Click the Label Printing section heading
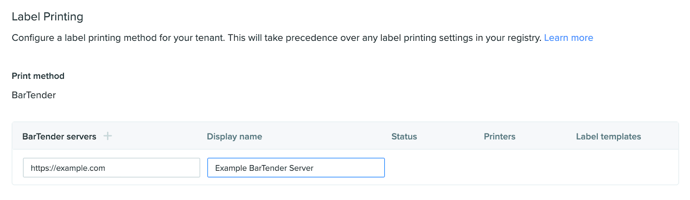 coord(47,17)
